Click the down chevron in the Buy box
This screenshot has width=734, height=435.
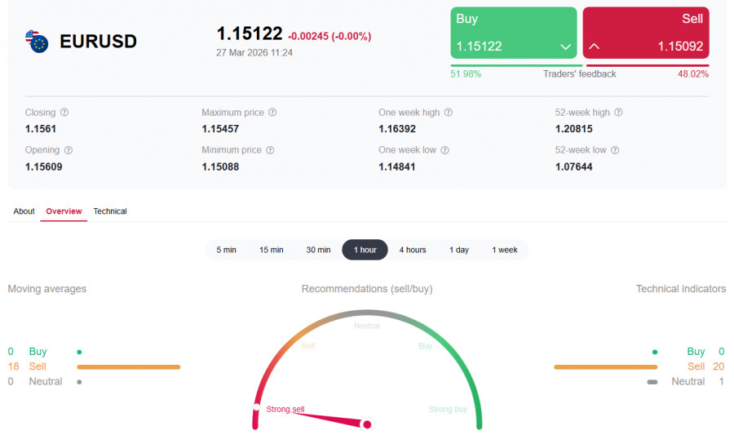(566, 47)
